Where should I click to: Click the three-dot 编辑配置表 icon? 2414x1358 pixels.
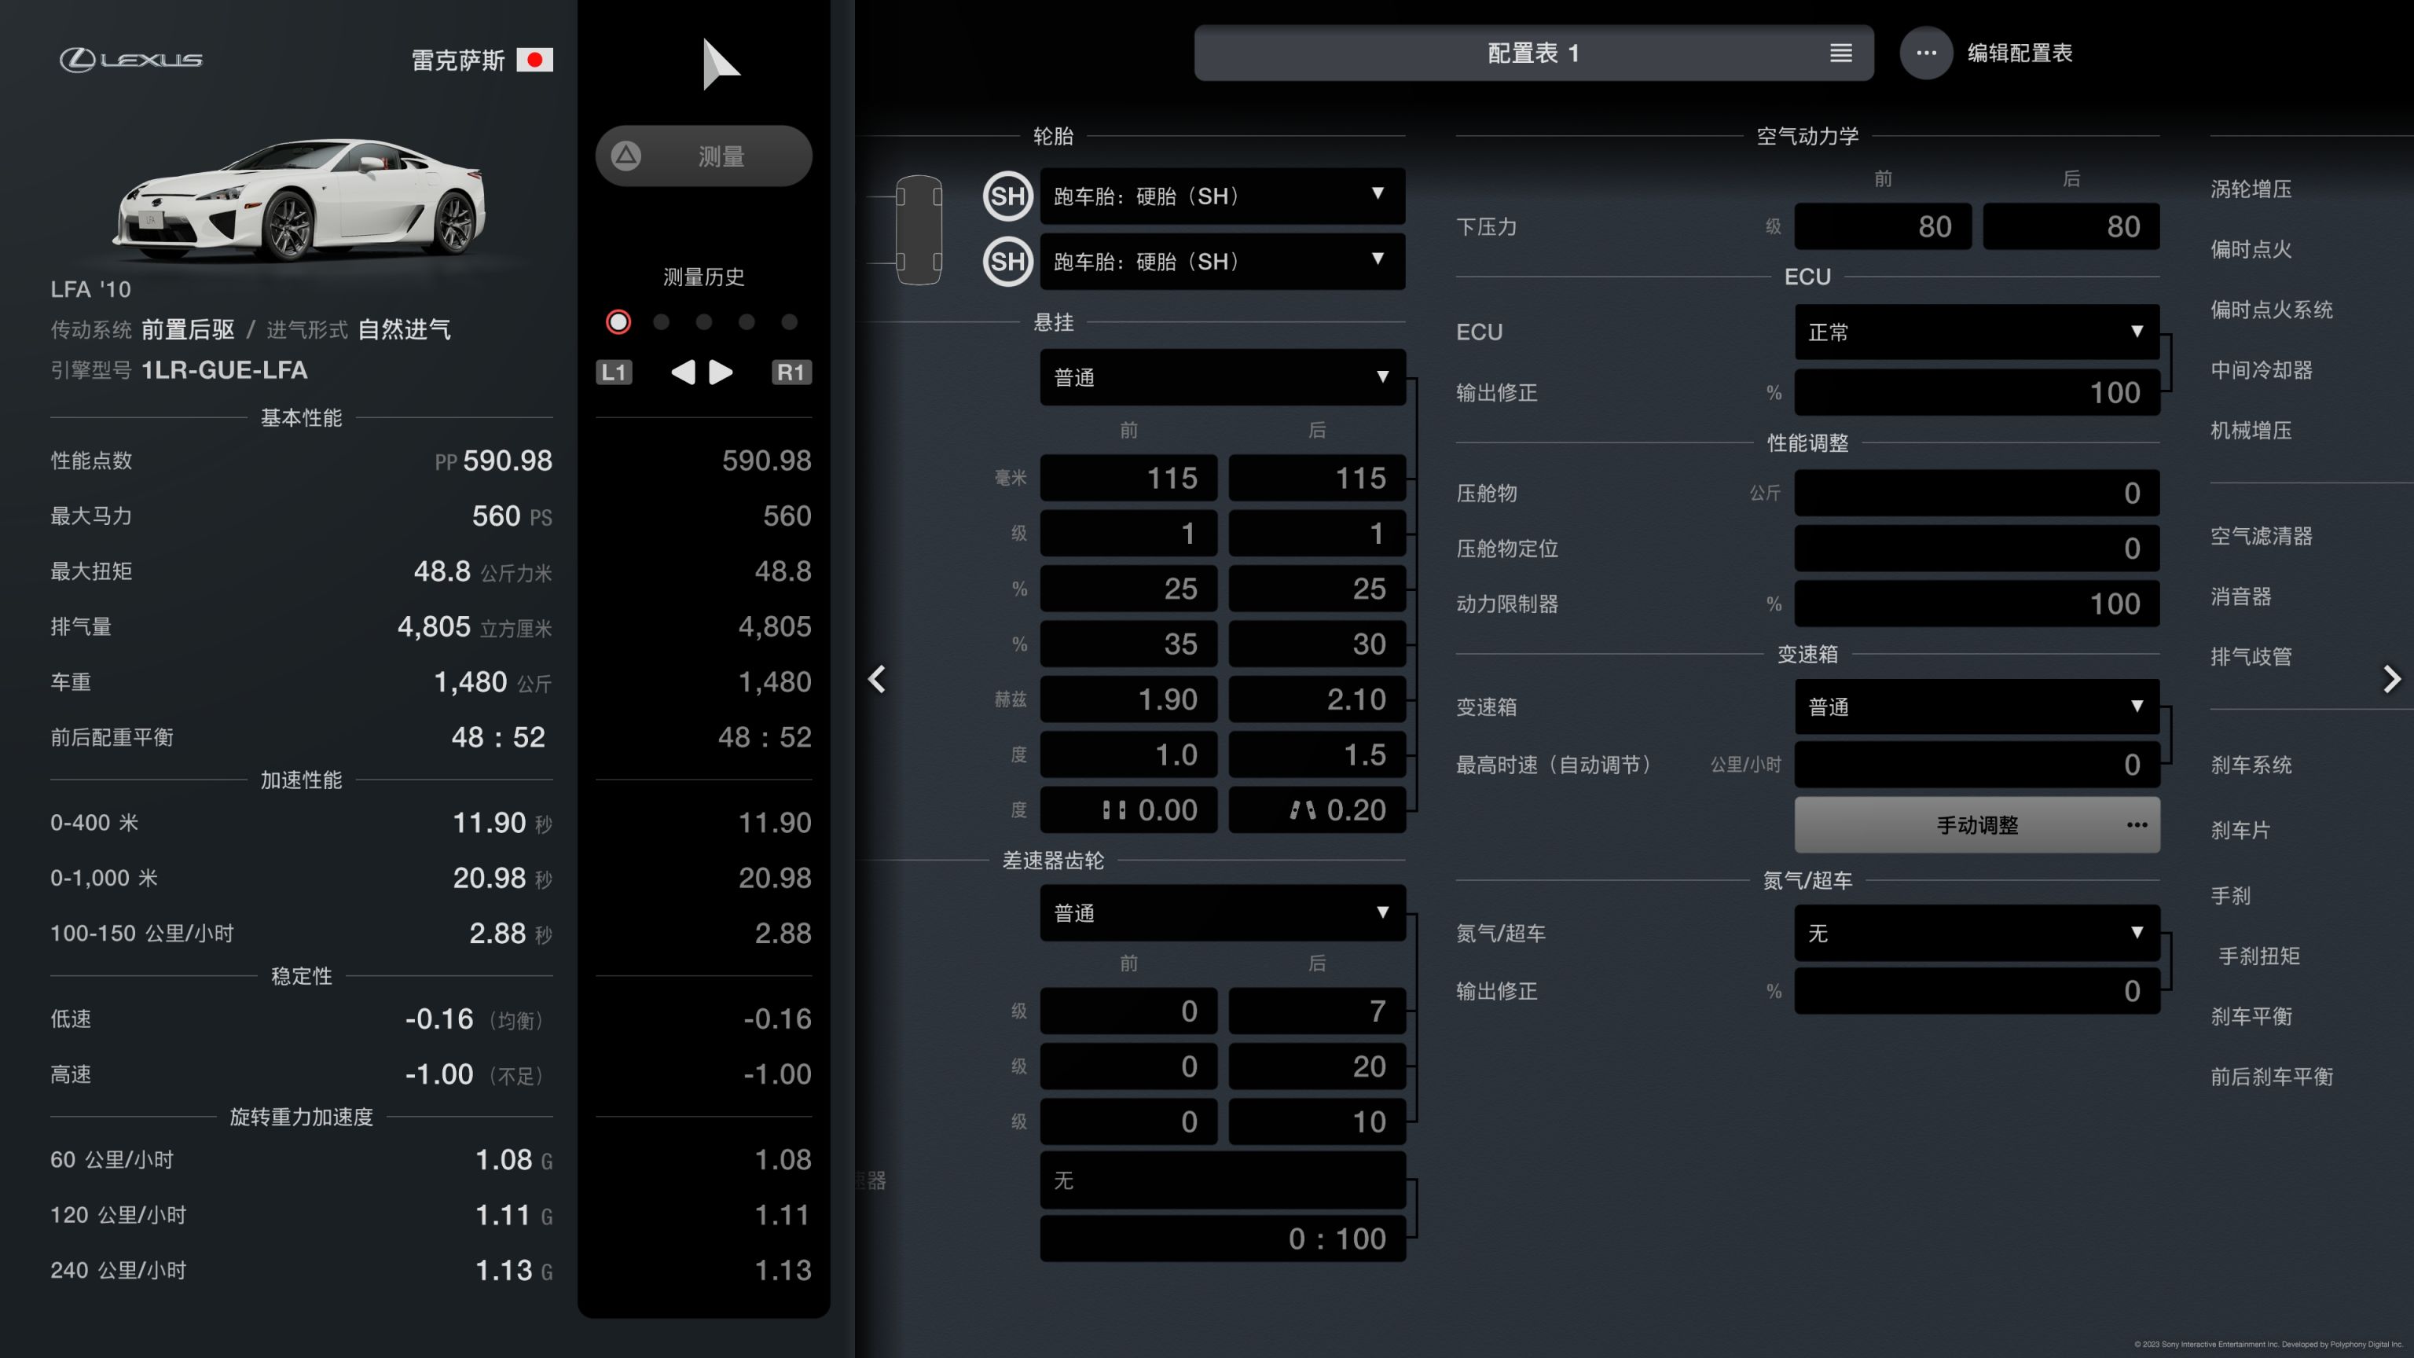pyautogui.click(x=1926, y=53)
